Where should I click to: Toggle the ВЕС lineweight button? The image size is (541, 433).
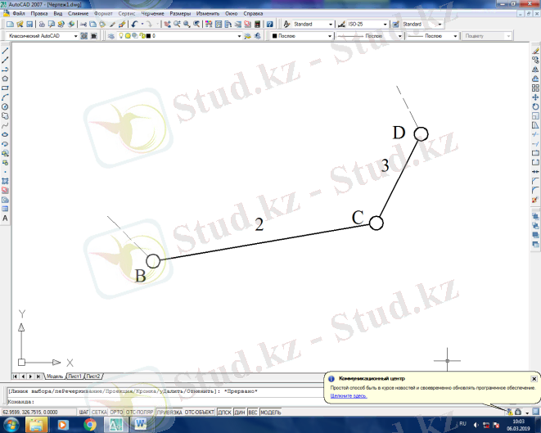253,412
